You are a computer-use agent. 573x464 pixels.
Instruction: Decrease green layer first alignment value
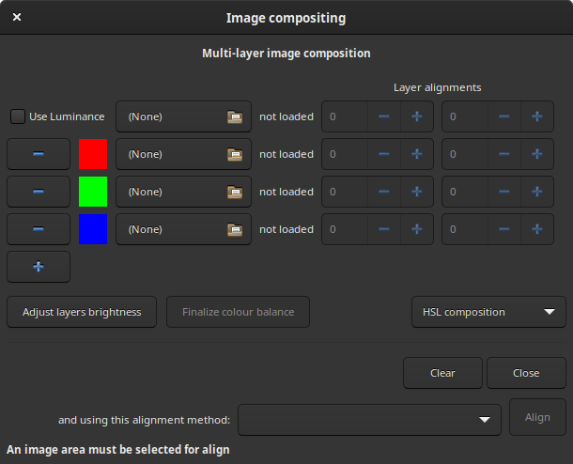tap(384, 192)
